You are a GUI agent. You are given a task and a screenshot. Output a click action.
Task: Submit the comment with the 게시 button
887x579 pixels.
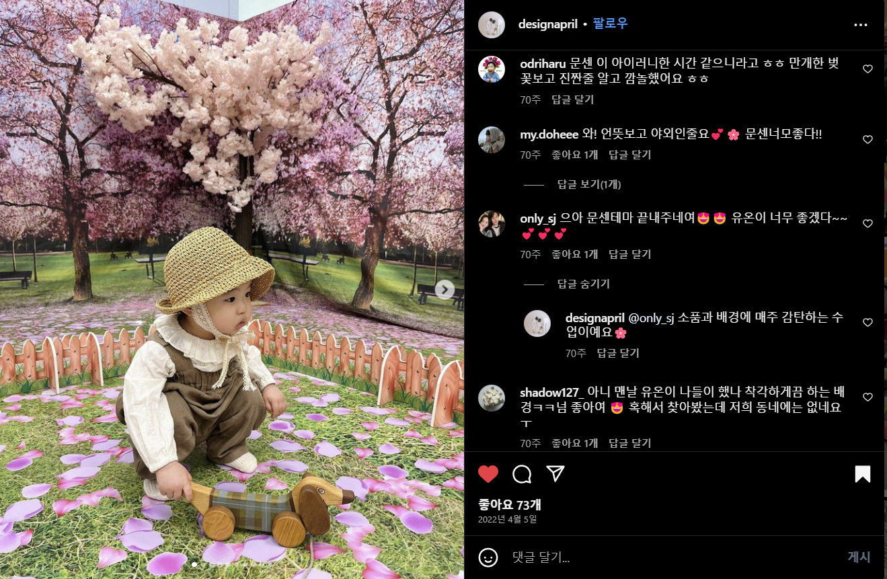click(x=859, y=557)
